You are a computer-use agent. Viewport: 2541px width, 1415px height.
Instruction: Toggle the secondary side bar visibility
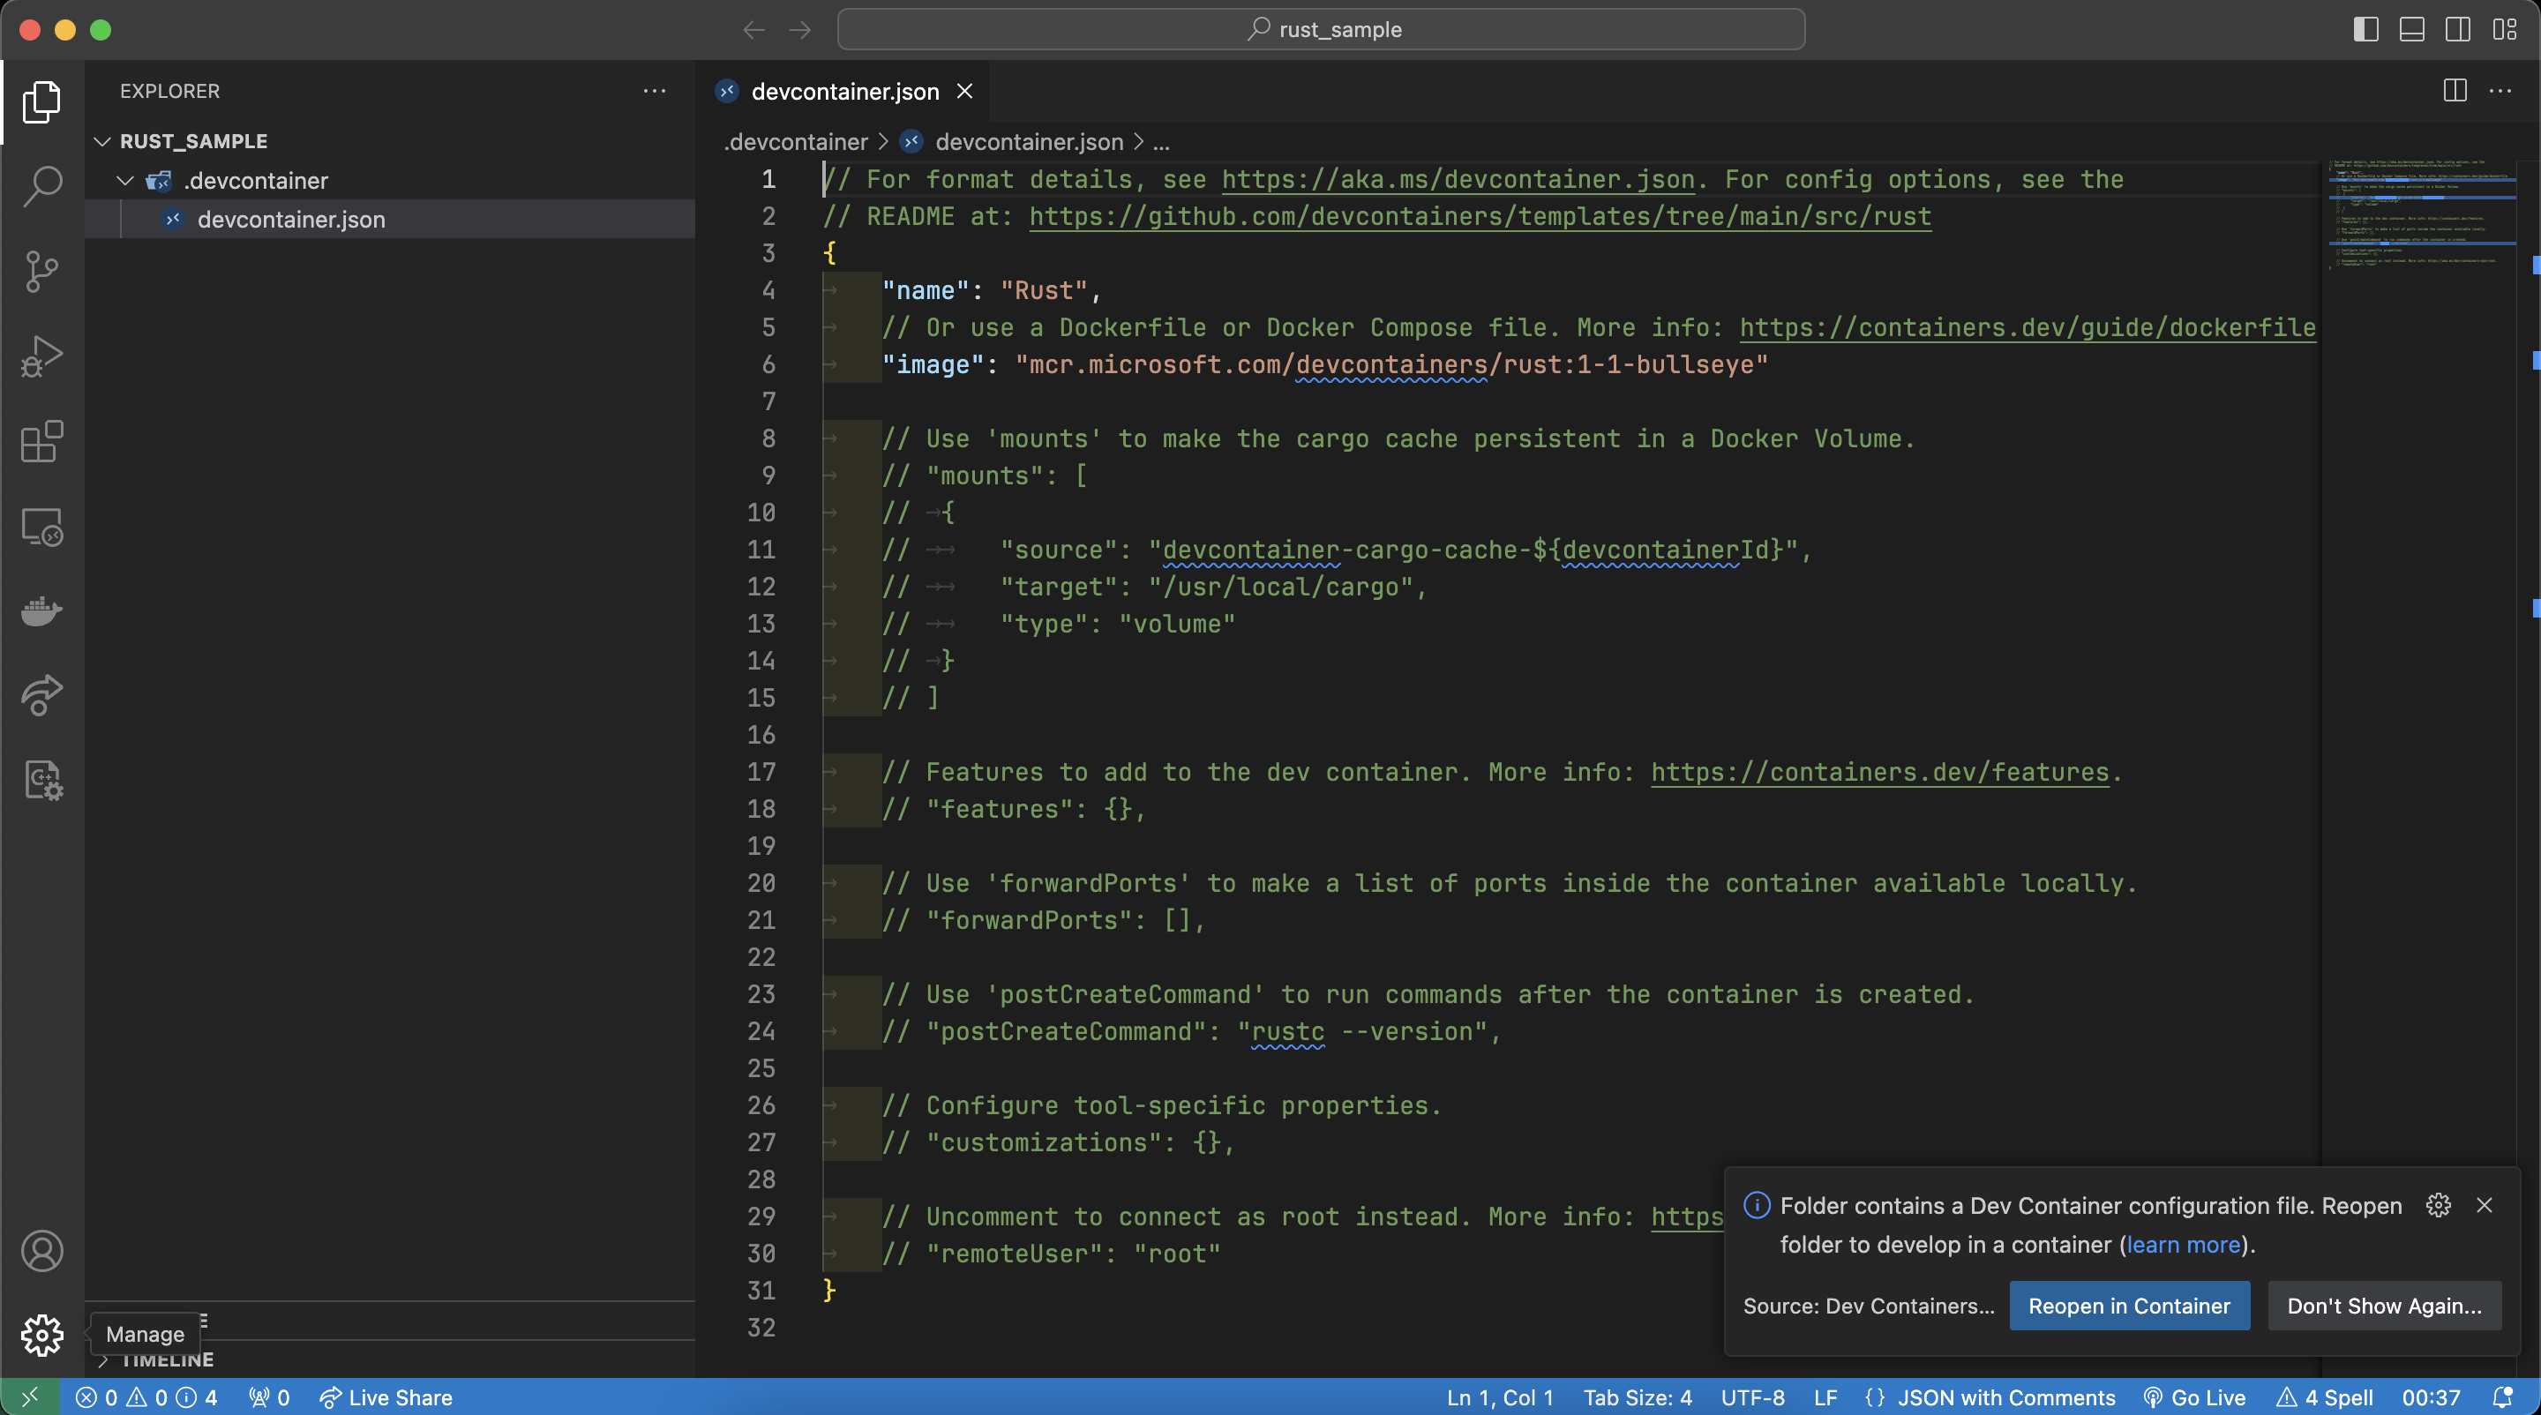(x=2457, y=30)
